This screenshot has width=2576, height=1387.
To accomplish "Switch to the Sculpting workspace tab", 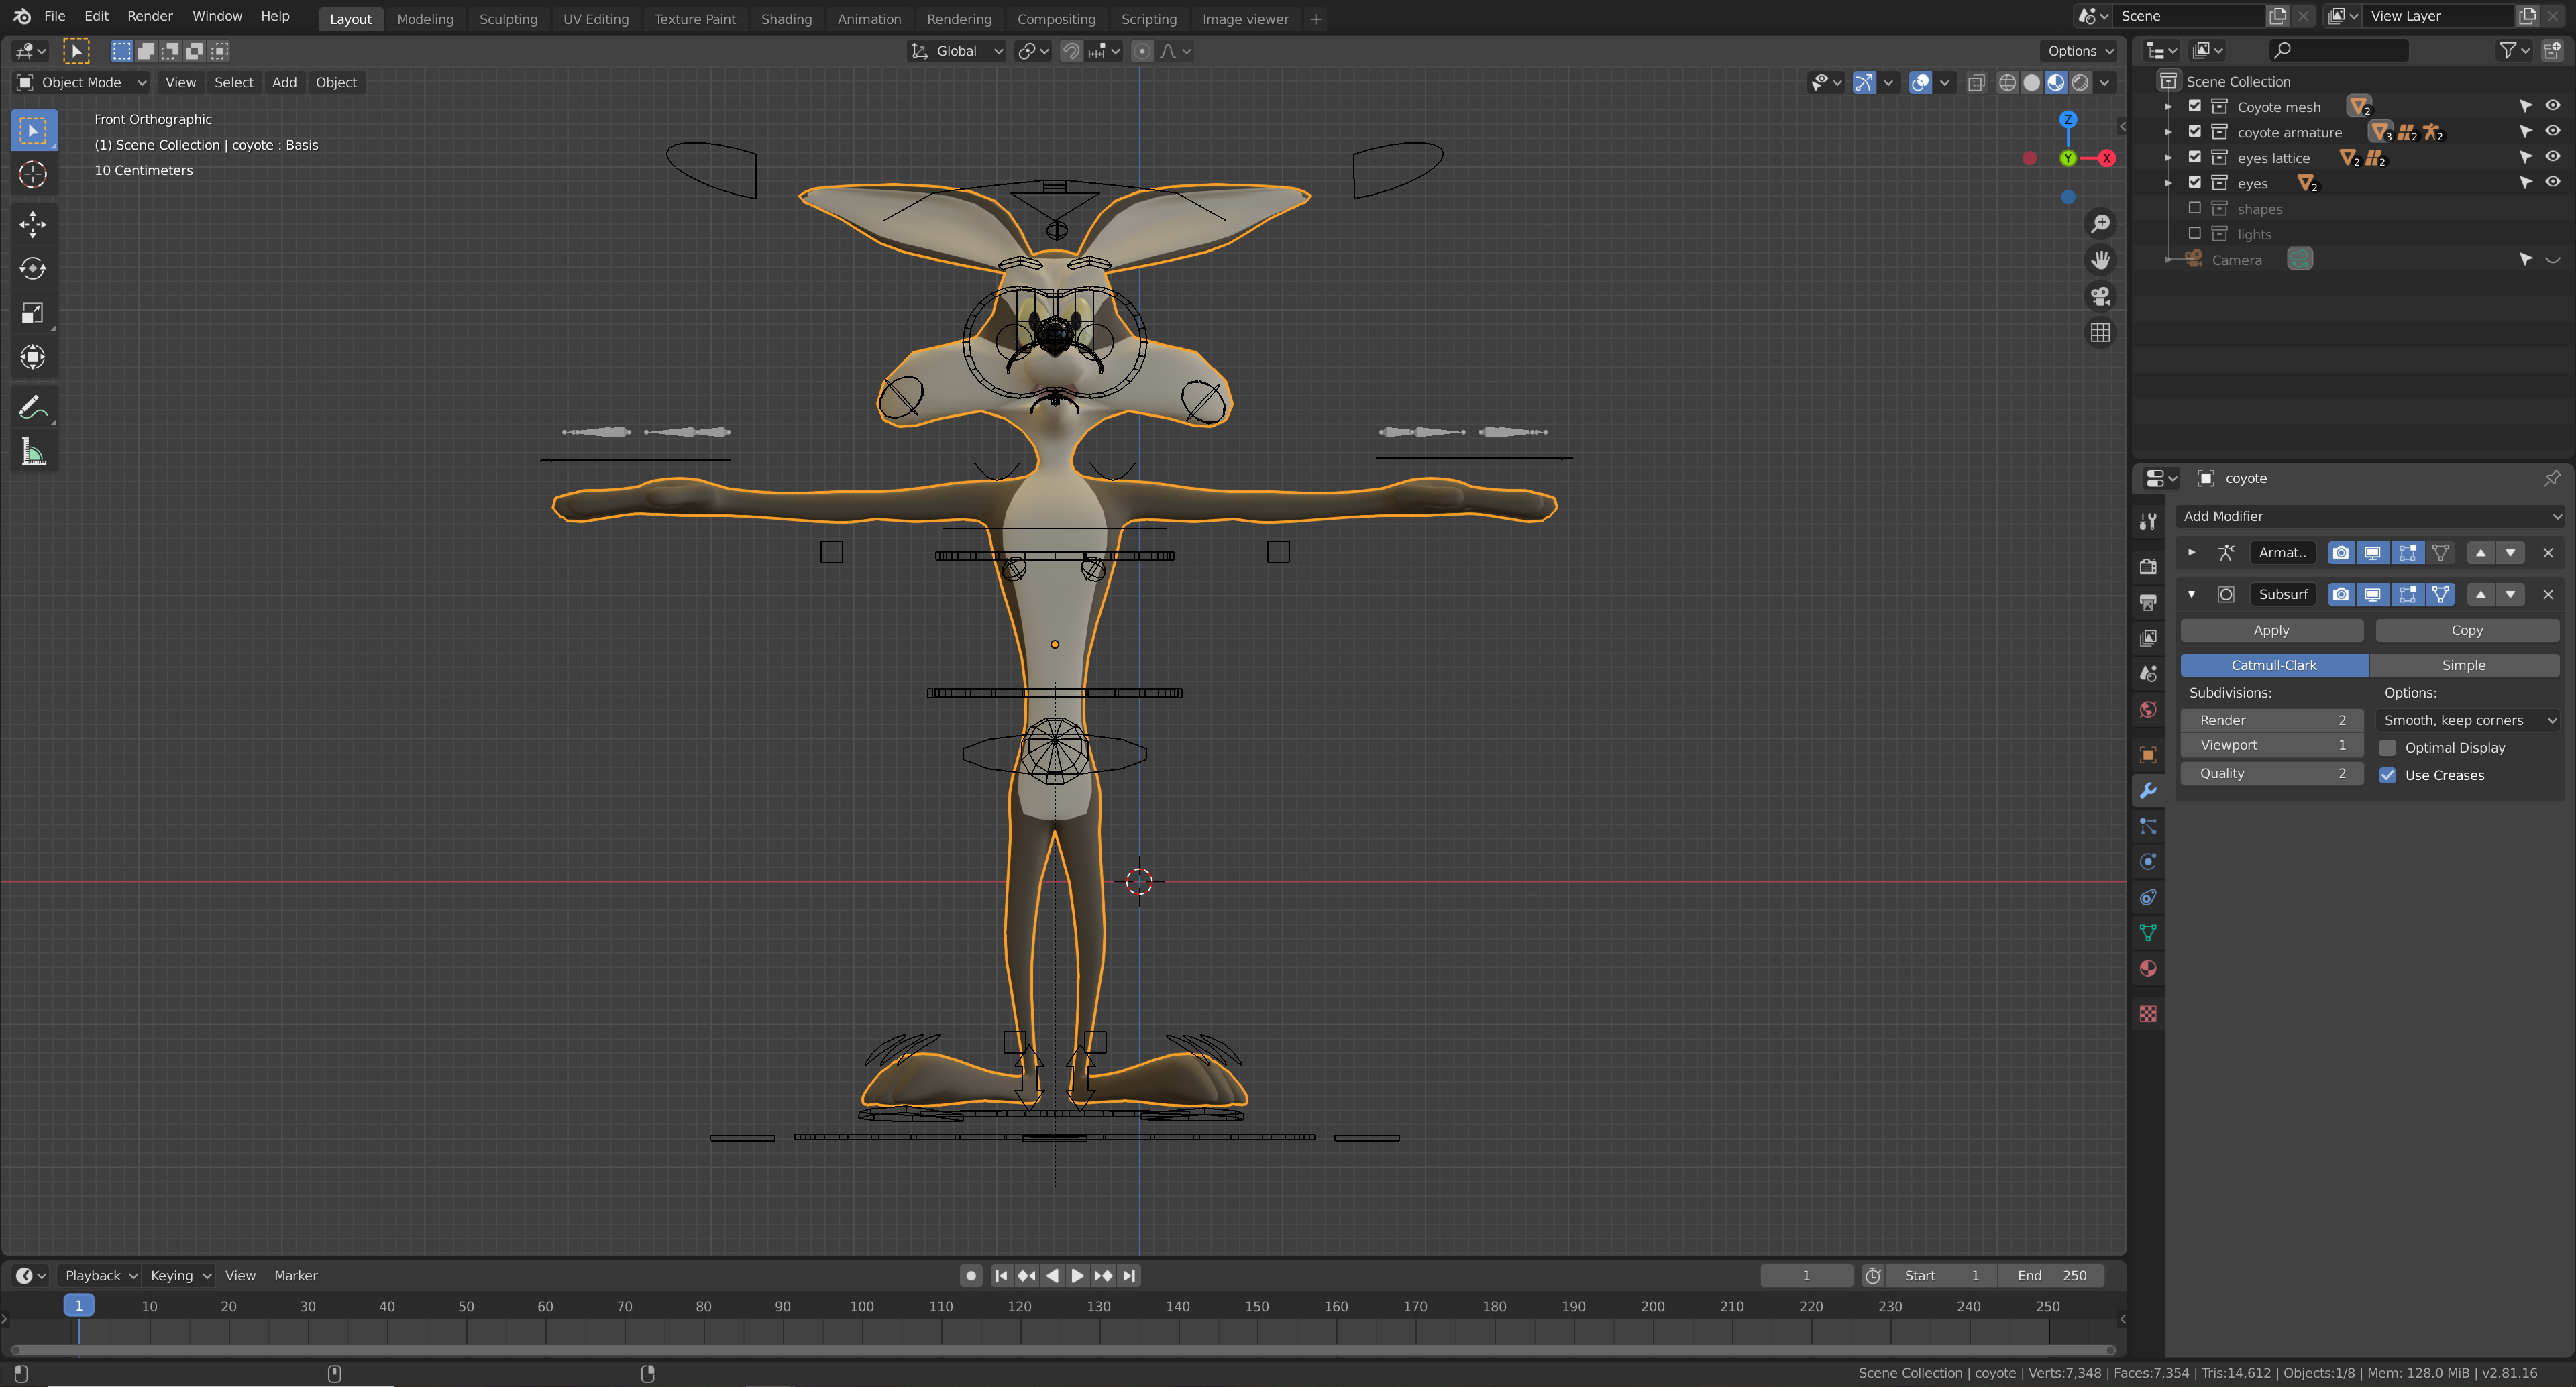I will click(508, 19).
